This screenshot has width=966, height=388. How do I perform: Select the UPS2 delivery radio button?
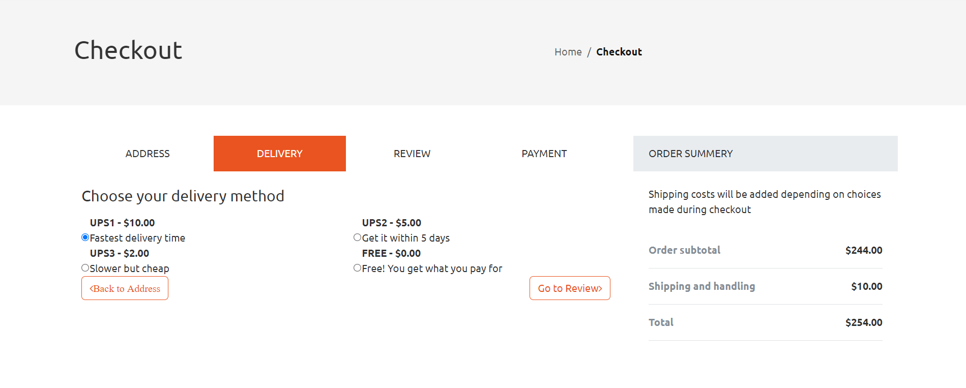(x=357, y=237)
